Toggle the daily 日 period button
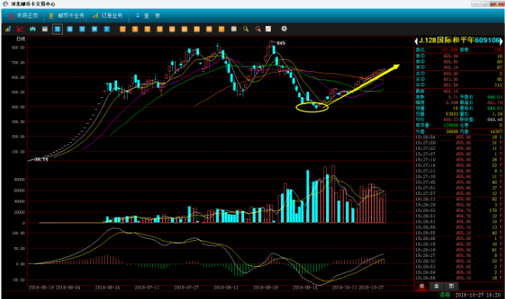Screen dimensions: 505x299 [x=57, y=29]
